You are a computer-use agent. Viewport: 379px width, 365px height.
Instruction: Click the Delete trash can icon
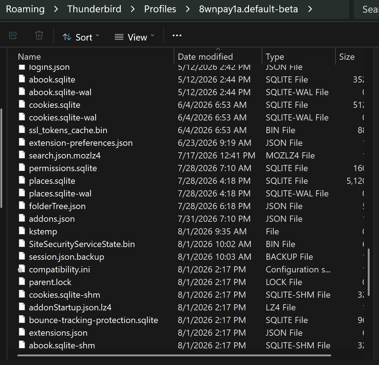tap(39, 35)
